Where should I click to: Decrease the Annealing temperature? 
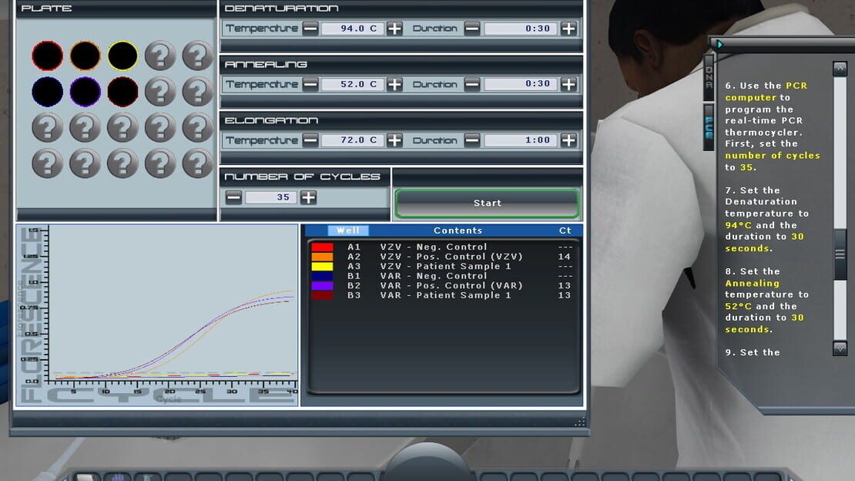pos(310,84)
